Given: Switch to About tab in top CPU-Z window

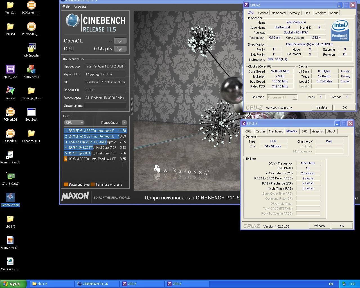Looking at the screenshot, I should 334,13.
